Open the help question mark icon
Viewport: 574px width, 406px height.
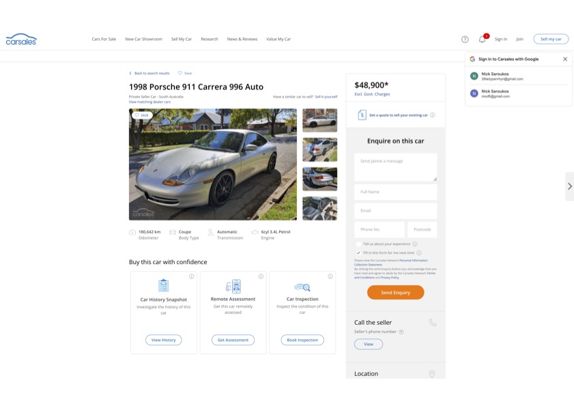(x=465, y=39)
